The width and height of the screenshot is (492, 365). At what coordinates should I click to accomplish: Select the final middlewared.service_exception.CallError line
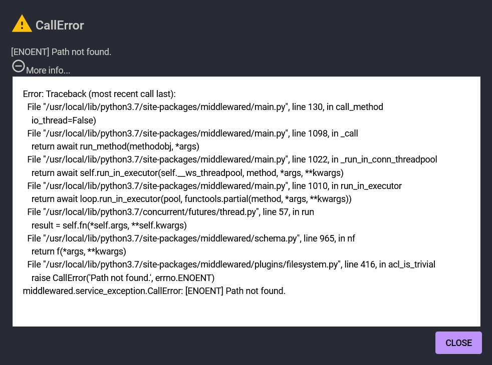click(154, 291)
